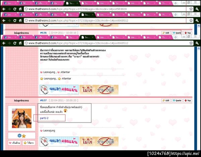Open new tab in the post583609 window
The height and width of the screenshot is (157, 201).
tap(175, 3)
